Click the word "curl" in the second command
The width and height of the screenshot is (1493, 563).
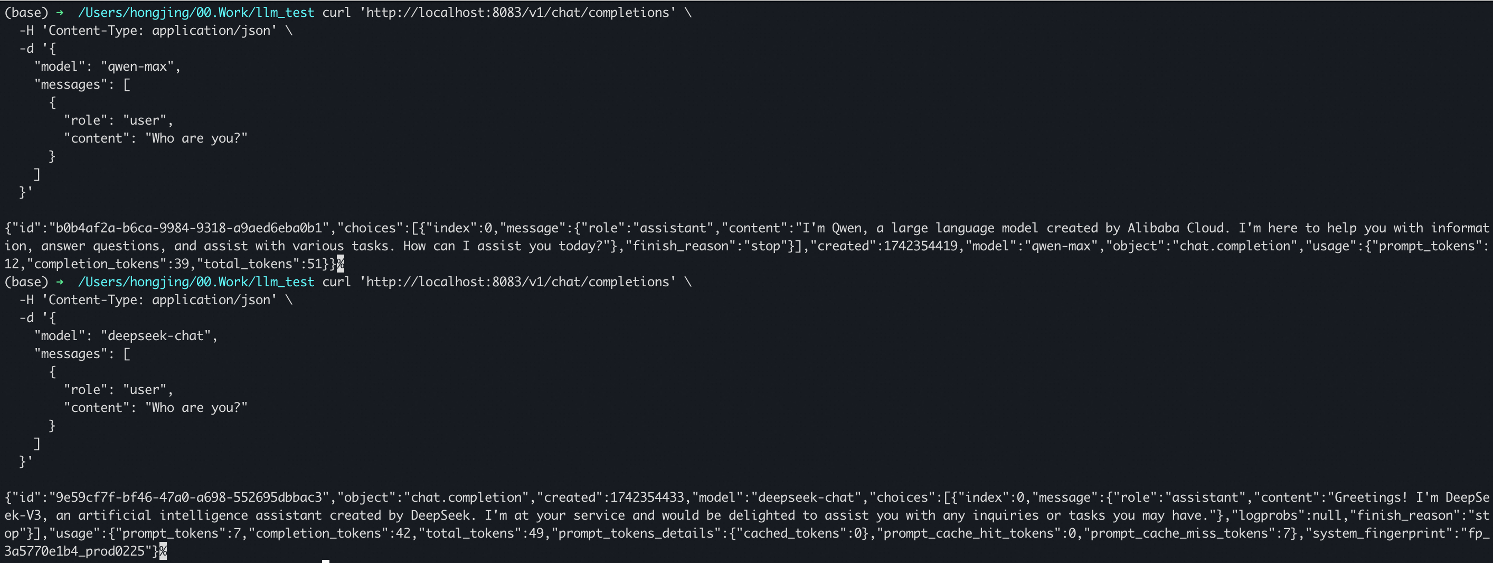336,282
